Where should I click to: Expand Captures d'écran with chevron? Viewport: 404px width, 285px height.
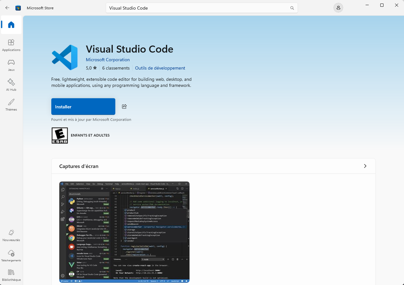(x=365, y=166)
